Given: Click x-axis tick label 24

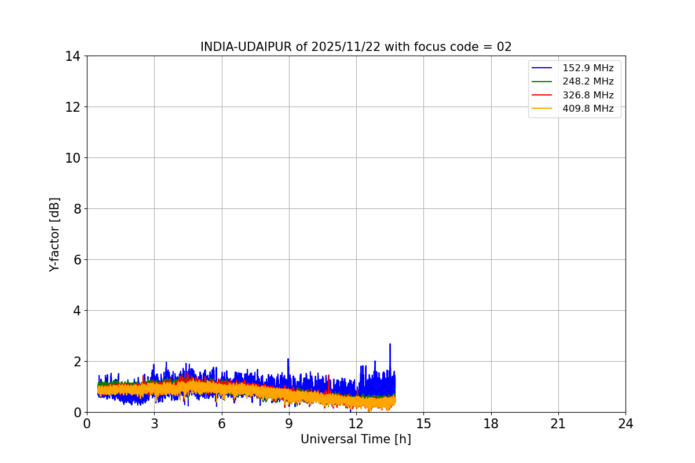Looking at the screenshot, I should click(x=625, y=424).
